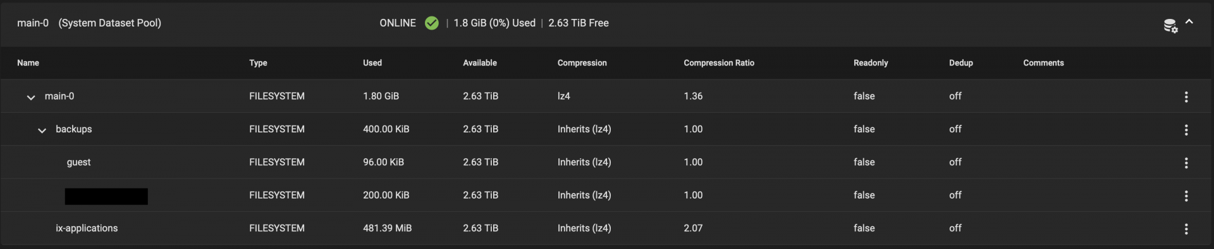Open the pool settings gear icon
Viewport: 1214px width, 249px height.
pyautogui.click(x=1170, y=26)
